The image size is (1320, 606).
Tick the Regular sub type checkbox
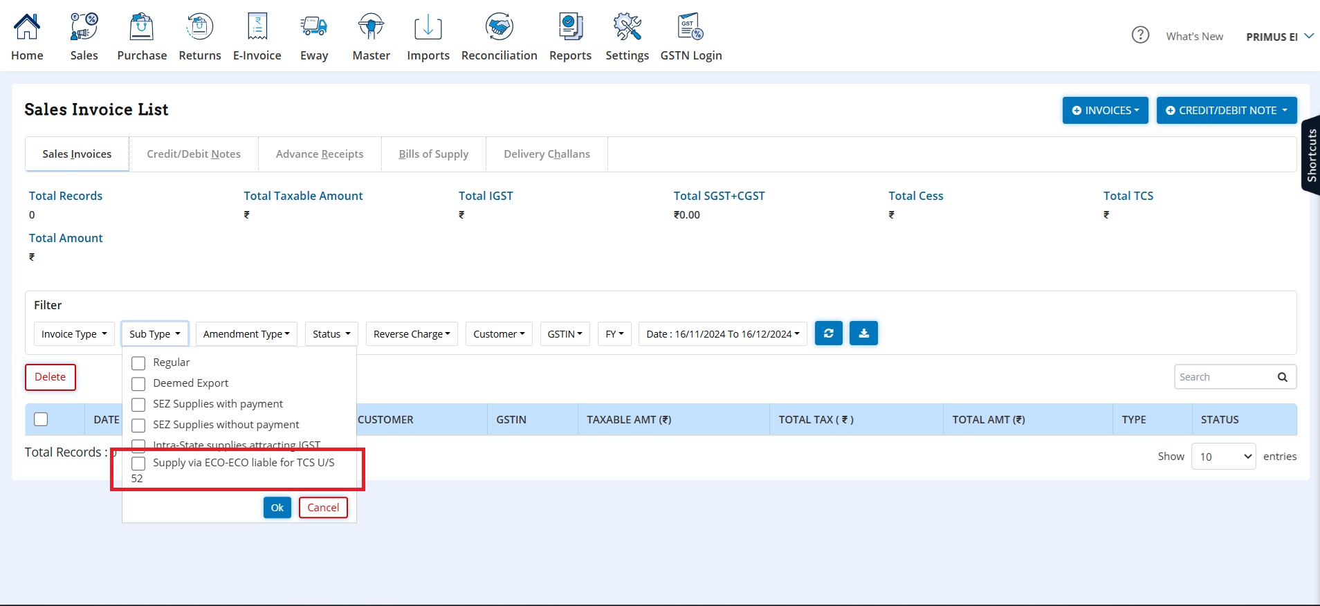click(x=138, y=363)
